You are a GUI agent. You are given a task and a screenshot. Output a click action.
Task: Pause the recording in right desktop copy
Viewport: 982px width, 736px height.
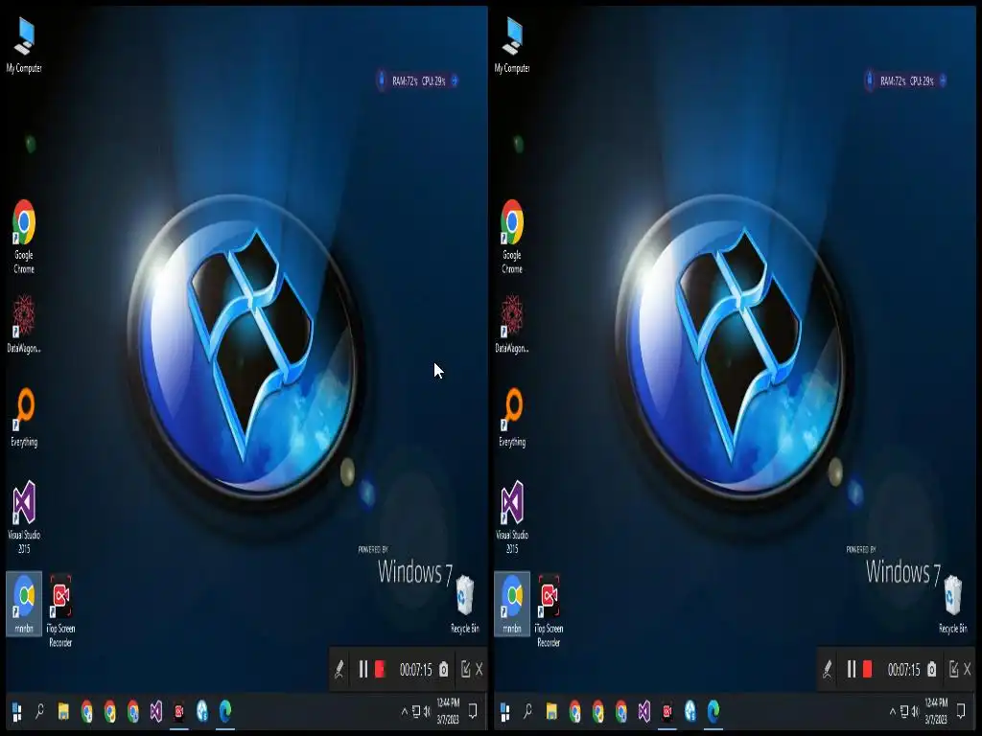pos(851,670)
